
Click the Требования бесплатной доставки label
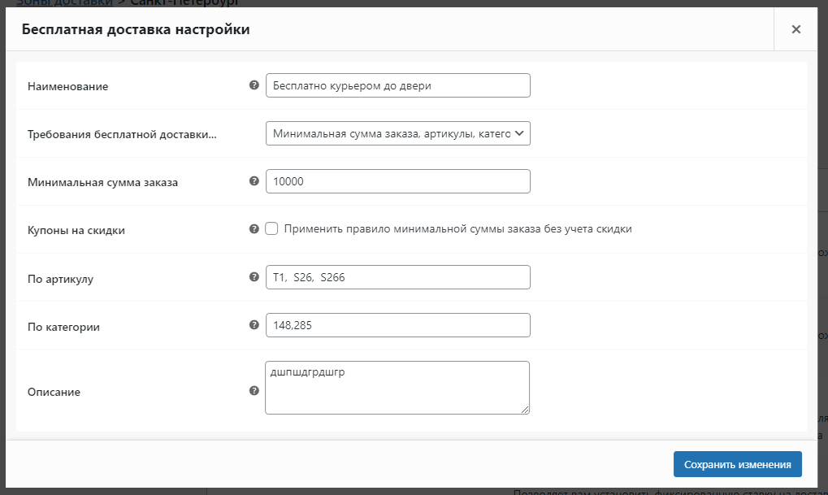(122, 134)
